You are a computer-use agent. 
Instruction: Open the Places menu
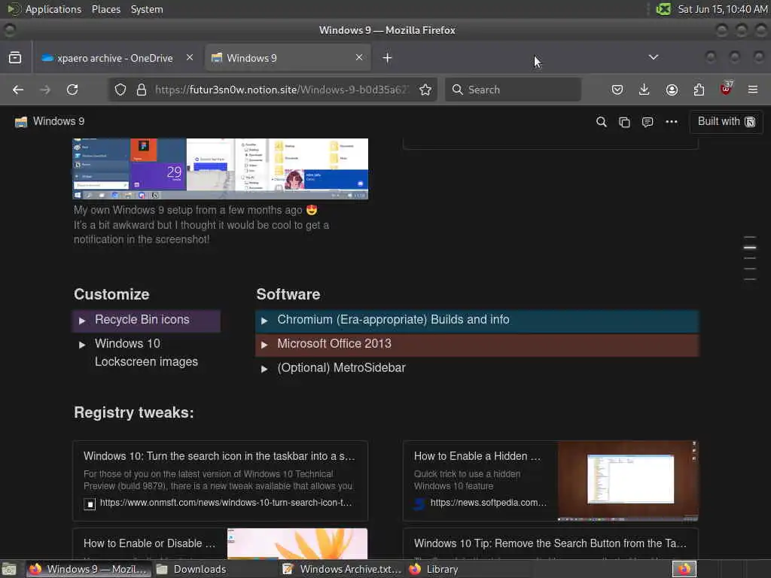[106, 9]
